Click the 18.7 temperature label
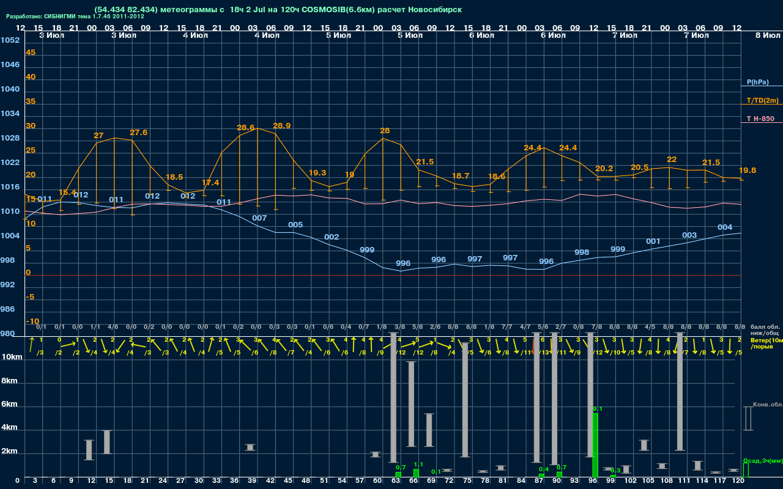The width and height of the screenshot is (783, 489). [x=461, y=175]
